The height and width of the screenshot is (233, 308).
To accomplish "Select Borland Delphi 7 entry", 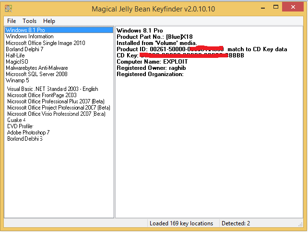I will 24,49.
